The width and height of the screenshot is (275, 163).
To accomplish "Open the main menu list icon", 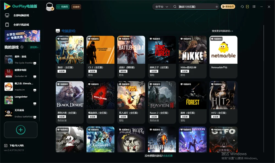I will (254, 7).
